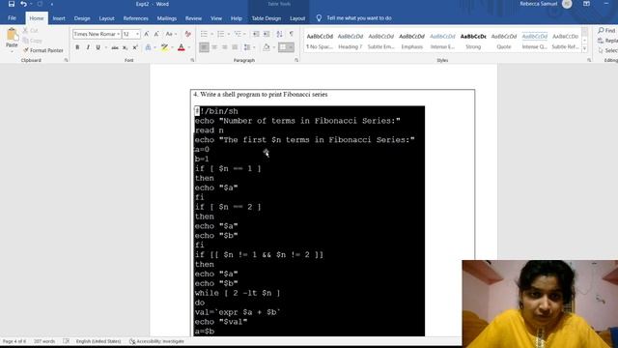The image size is (618, 348).
Task: Click the Line Spacing icon
Action: pyautogui.click(x=247, y=47)
